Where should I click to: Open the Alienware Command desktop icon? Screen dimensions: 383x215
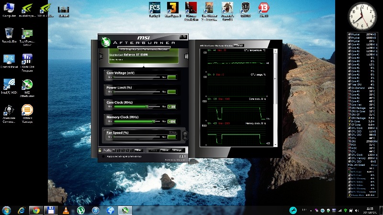coord(9,114)
